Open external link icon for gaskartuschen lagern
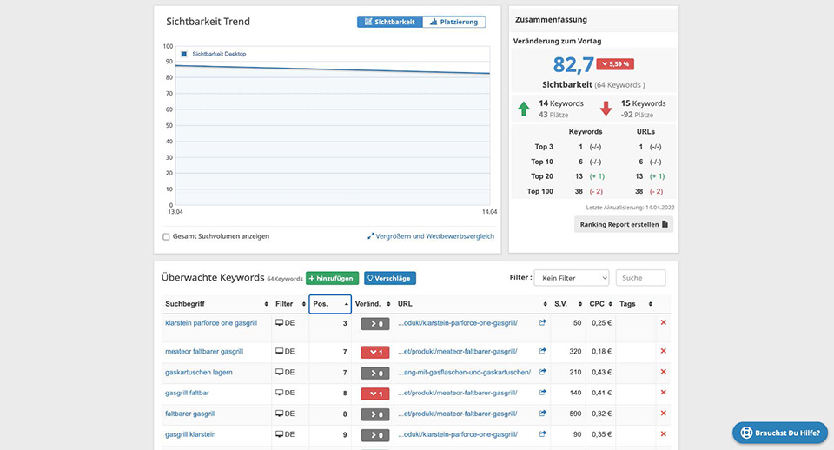The width and height of the screenshot is (834, 450). (542, 372)
